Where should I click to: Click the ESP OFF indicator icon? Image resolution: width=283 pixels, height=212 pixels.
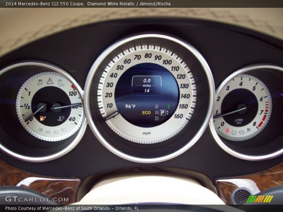(61, 83)
